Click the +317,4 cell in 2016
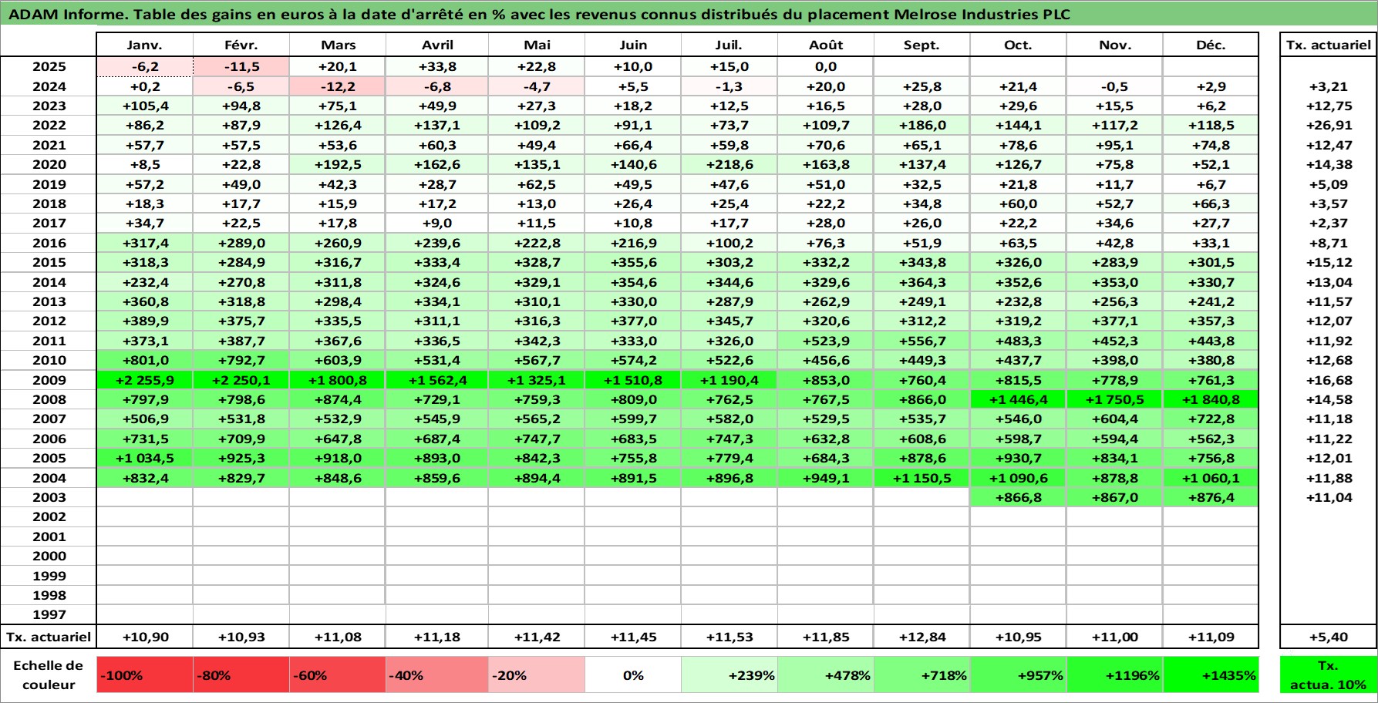 (145, 243)
